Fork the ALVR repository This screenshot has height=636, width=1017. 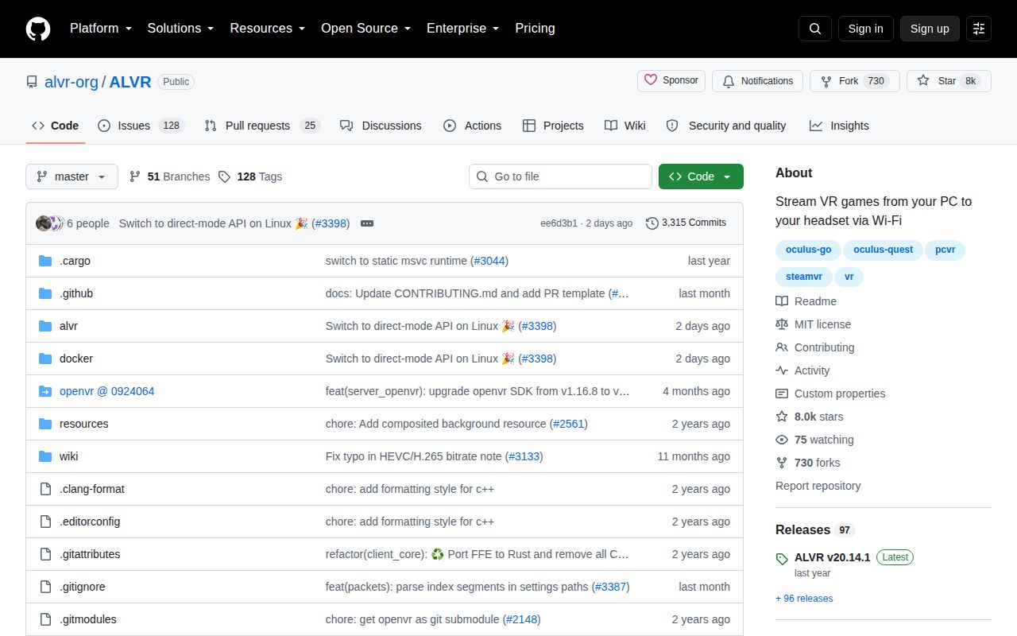854,81
